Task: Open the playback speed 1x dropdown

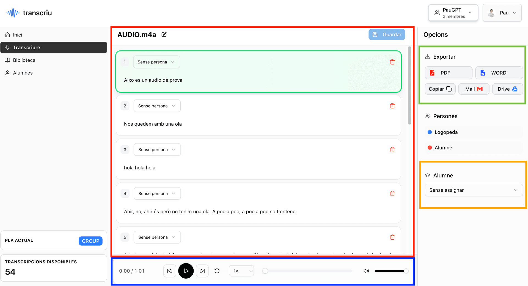Action: [241, 271]
